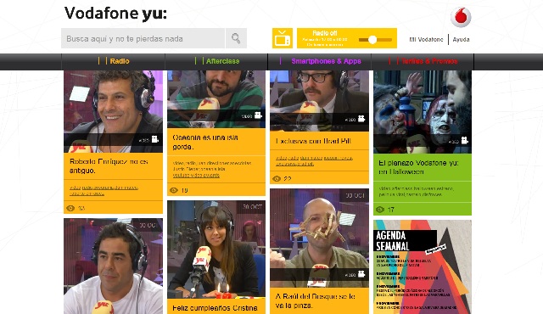
Task: Click the video camera icon on Brad Pitt card
Action: pyautogui.click(x=361, y=119)
